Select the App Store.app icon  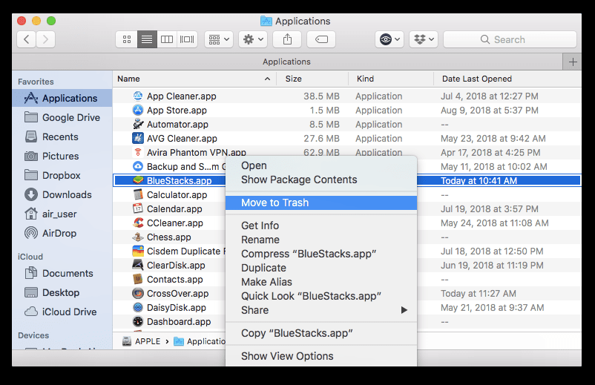138,110
